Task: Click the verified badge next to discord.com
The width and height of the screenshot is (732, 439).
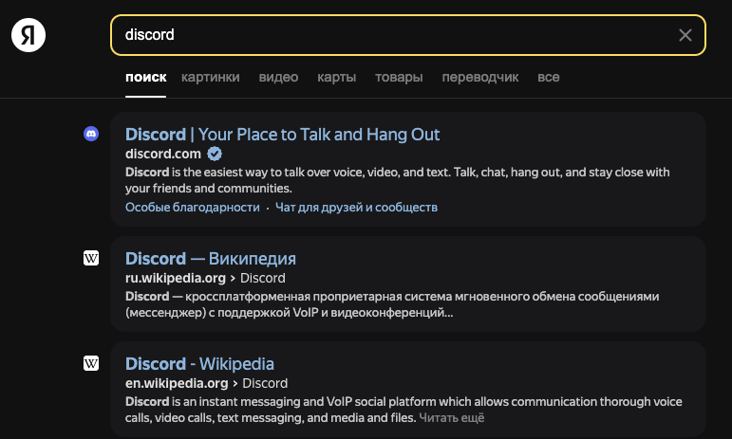Action: point(215,154)
